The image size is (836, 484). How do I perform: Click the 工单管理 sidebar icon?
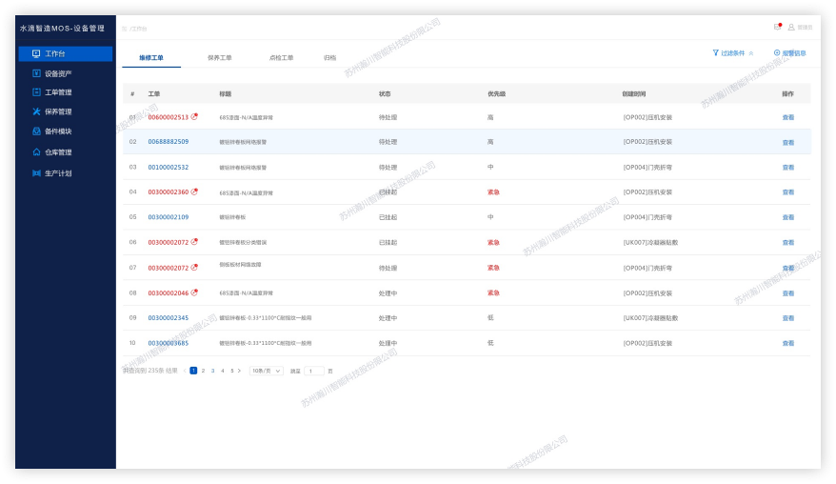[x=36, y=92]
